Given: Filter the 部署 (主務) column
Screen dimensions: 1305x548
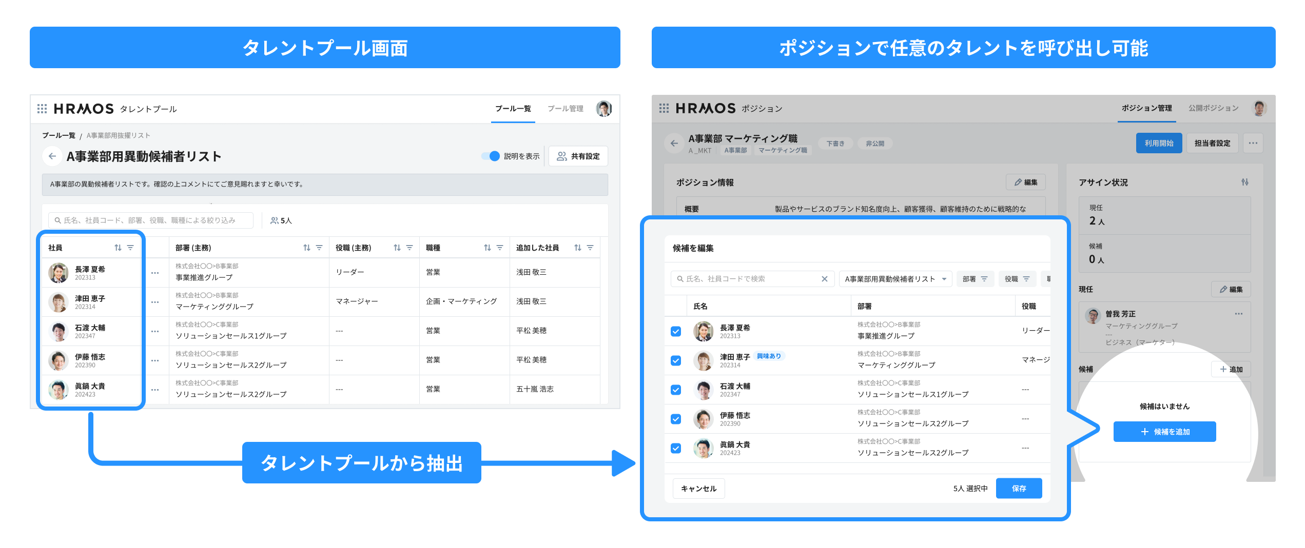Looking at the screenshot, I should [x=319, y=248].
